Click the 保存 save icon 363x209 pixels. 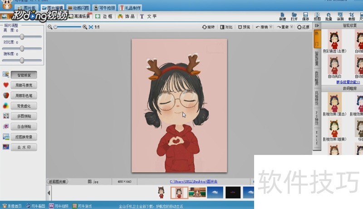(x=305, y=17)
